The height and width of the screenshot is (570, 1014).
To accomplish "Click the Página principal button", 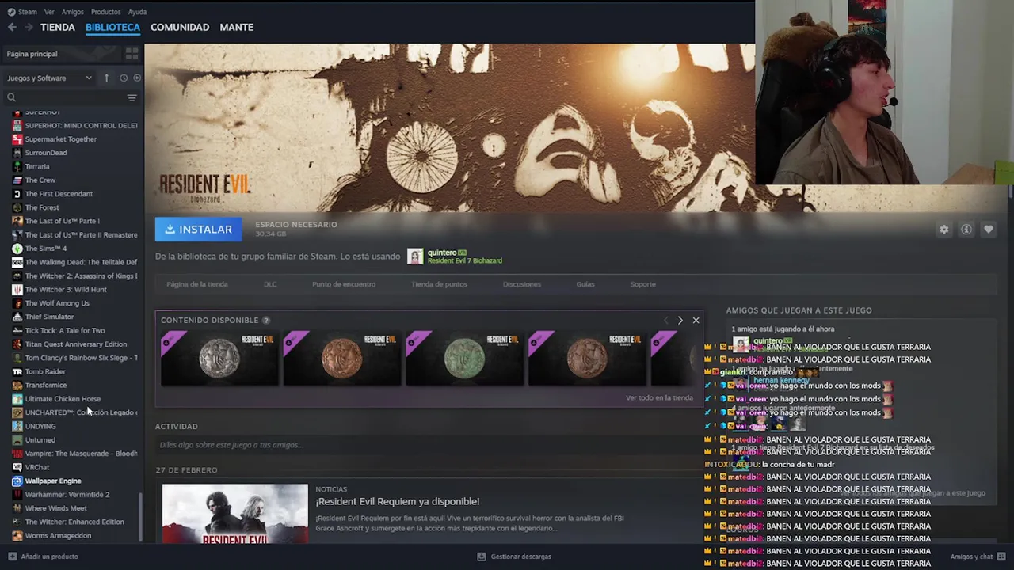I will coord(61,54).
